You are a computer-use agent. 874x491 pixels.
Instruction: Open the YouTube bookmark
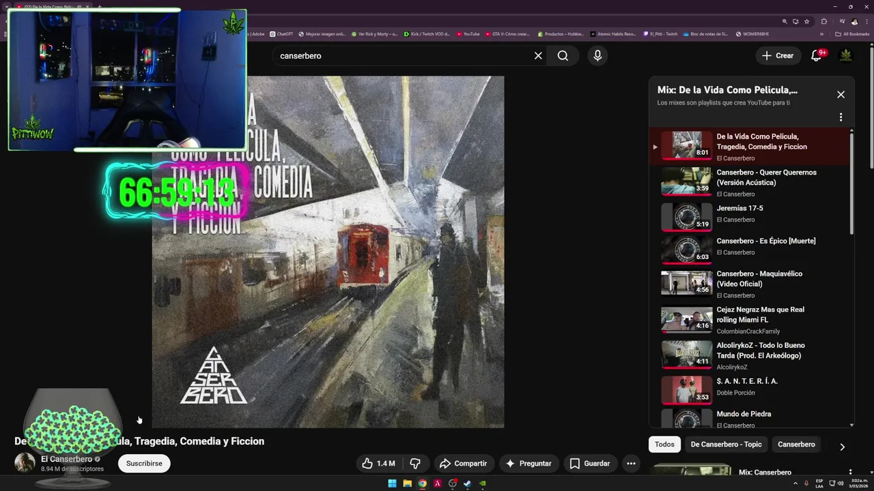coord(468,34)
